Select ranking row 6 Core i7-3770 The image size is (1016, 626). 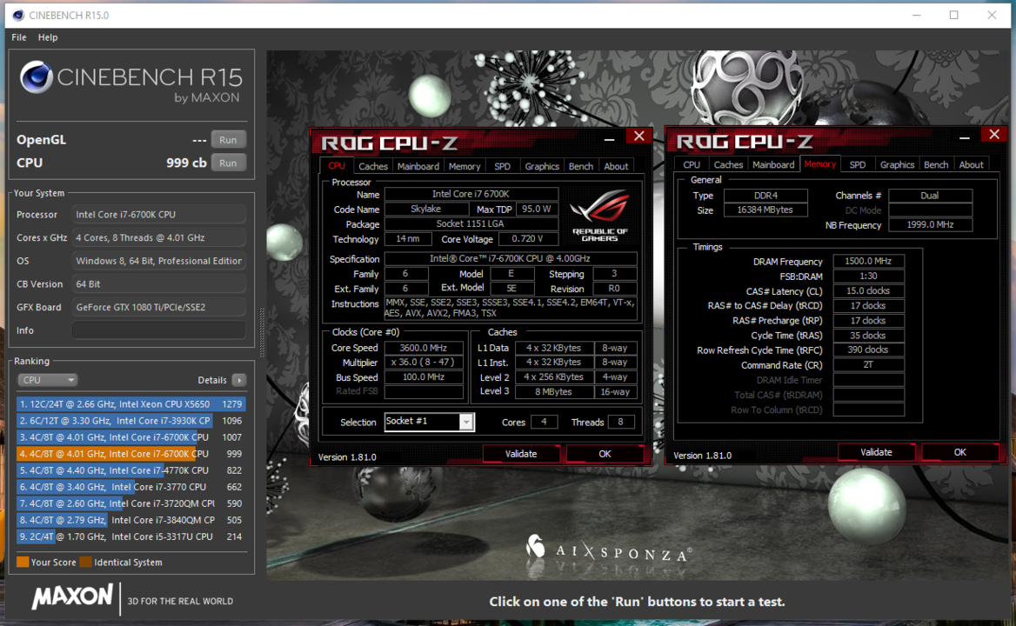pos(130,487)
